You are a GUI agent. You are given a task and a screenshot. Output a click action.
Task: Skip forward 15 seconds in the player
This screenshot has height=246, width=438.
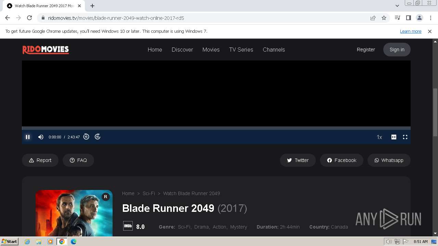(98, 137)
